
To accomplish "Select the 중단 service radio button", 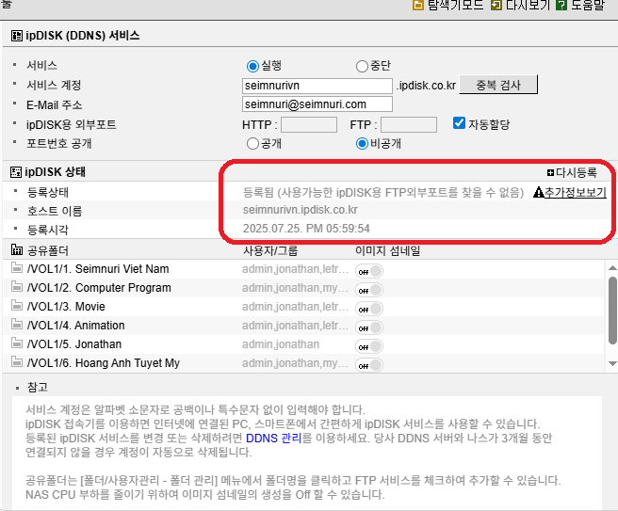I will pyautogui.click(x=362, y=66).
